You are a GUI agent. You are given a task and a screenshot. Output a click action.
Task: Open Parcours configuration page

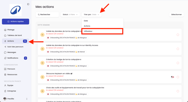(16, 69)
